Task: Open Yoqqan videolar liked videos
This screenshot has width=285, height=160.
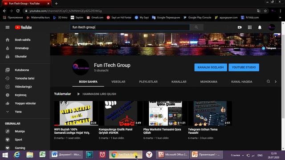Action: (25, 103)
